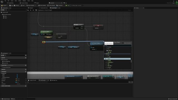The image size is (178, 100).
Task: Start Play in editor
Action: click(67, 6)
